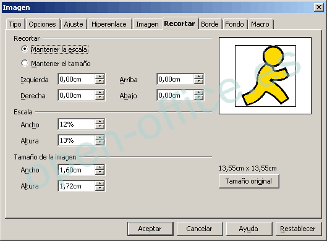Switch to the Borde tab
Screen dimensions: 327x241
pyautogui.click(x=210, y=24)
